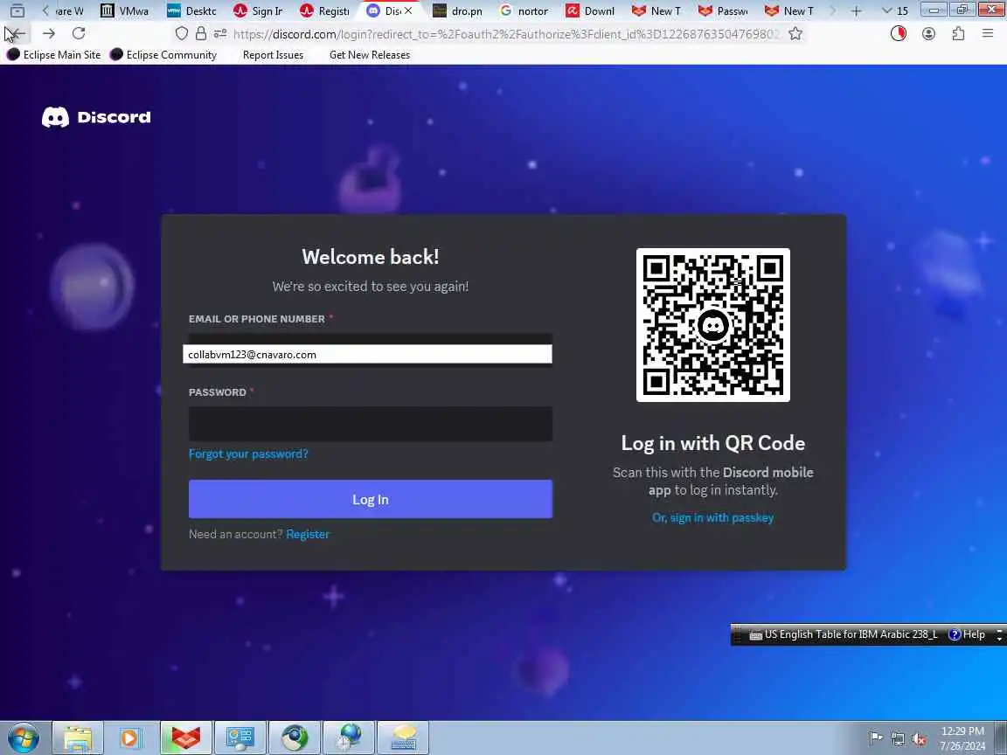Image resolution: width=1007 pixels, height=755 pixels.
Task: Open Report Issues bookmark
Action: click(273, 54)
